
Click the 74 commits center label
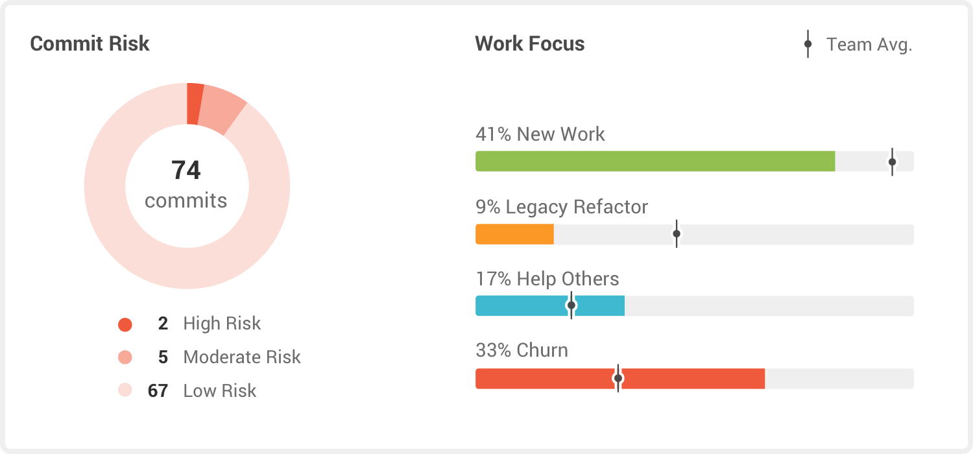pyautogui.click(x=186, y=185)
